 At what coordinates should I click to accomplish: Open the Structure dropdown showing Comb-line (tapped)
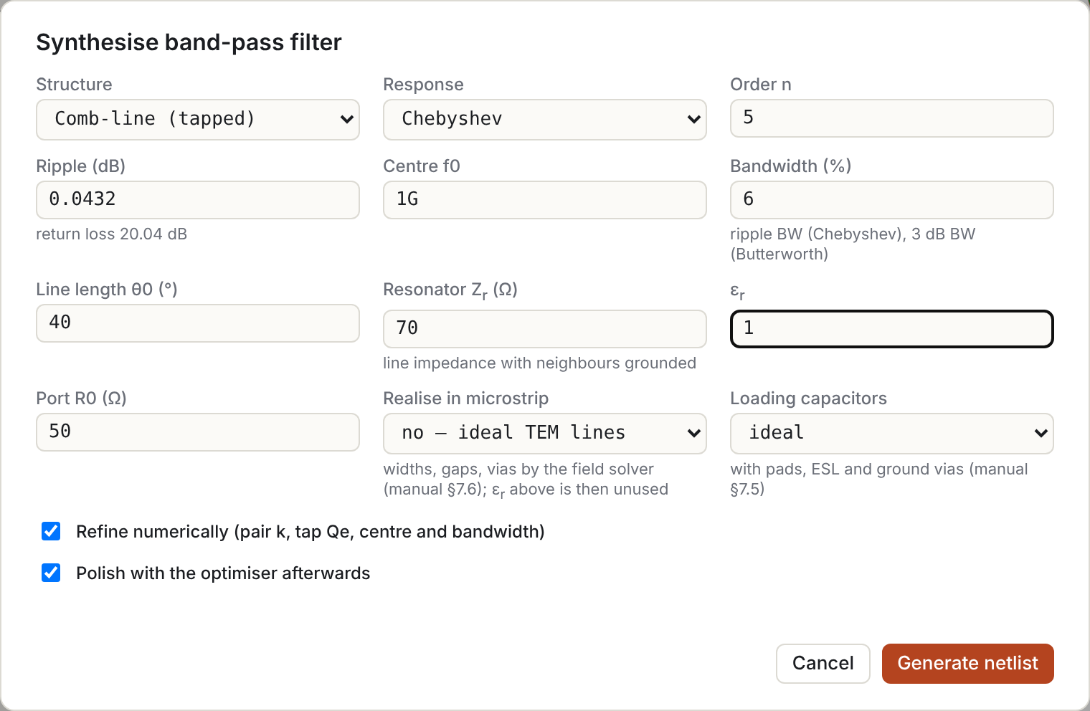[198, 119]
